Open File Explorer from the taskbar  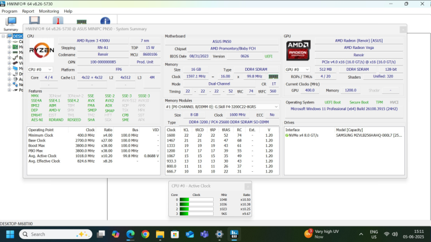[160, 234]
